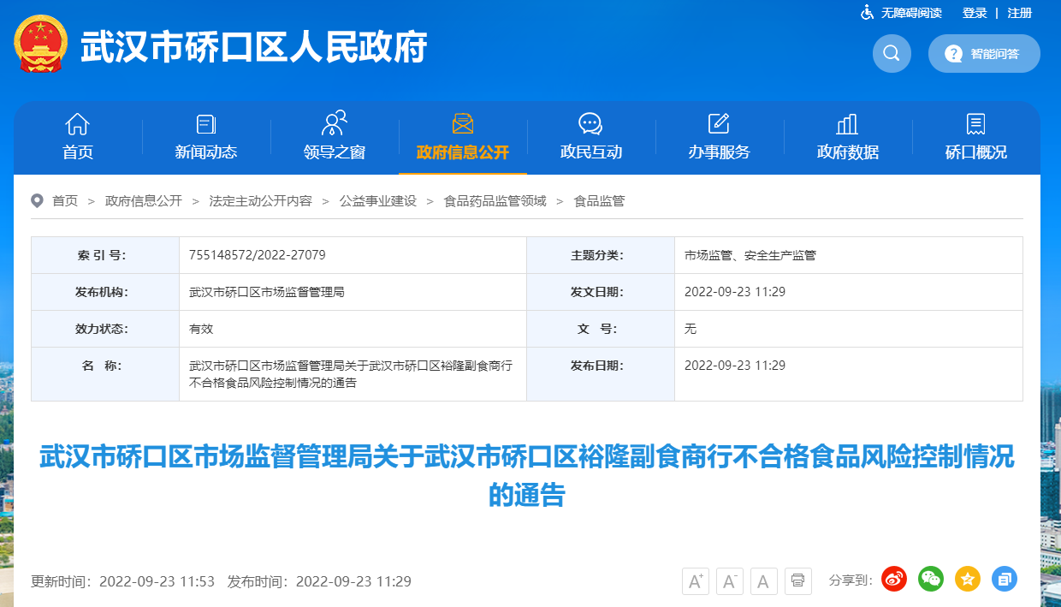
Task: Click 政府信息公开 in the breadcrumb
Action: (144, 201)
